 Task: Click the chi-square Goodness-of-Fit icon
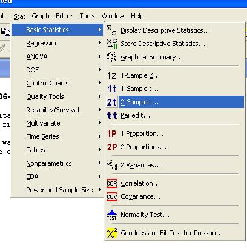coord(112,233)
